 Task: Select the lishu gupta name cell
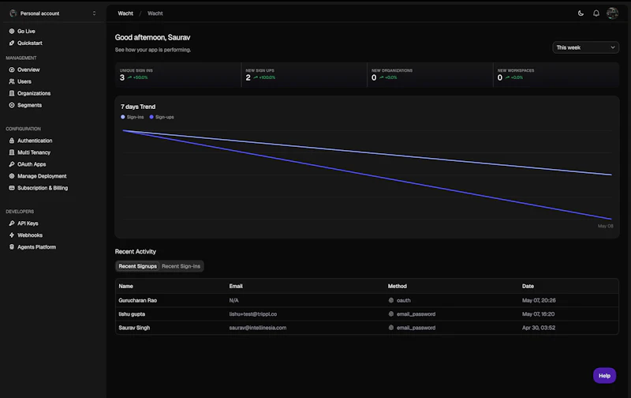132,314
